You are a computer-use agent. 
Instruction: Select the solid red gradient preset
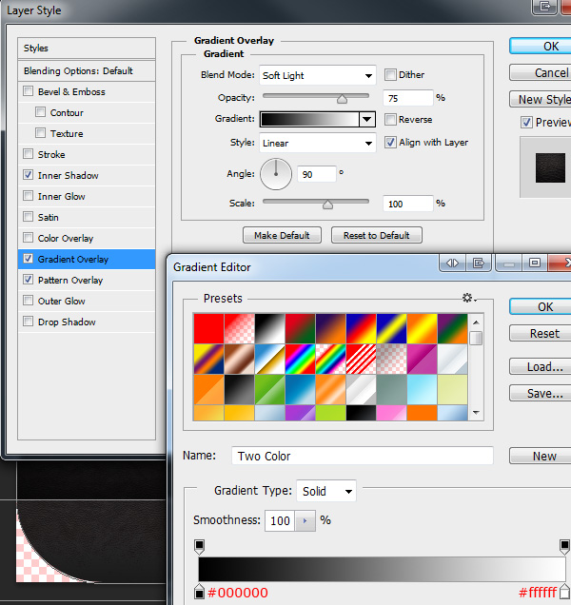coord(208,328)
